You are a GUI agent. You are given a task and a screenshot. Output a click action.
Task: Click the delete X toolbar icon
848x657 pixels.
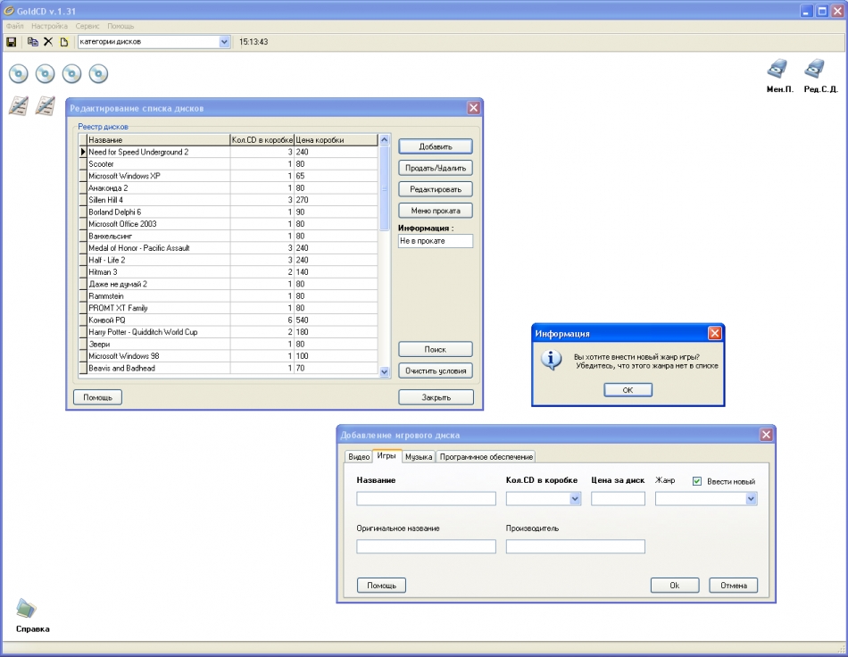pos(48,42)
